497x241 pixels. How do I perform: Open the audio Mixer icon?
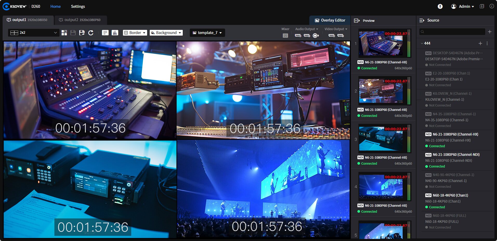click(285, 36)
